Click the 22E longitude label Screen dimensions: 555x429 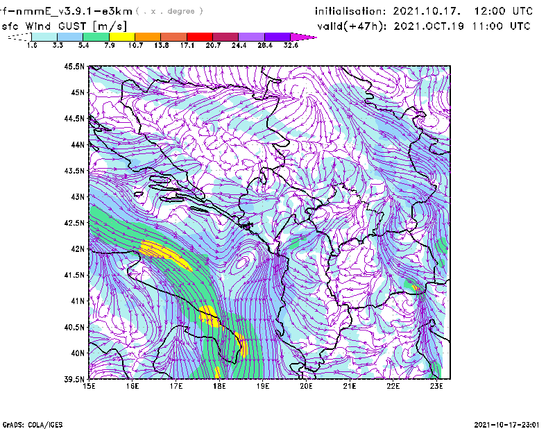click(393, 386)
